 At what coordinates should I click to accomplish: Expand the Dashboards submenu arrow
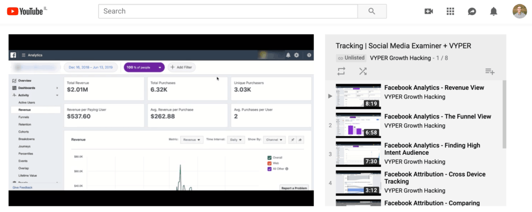point(57,88)
